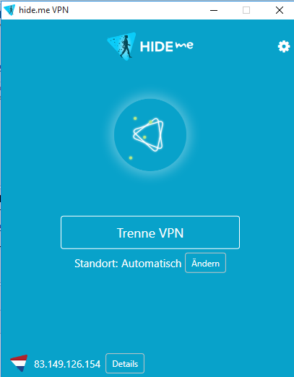Close the hide.me VPN window
The height and width of the screenshot is (377, 294).
280,10
